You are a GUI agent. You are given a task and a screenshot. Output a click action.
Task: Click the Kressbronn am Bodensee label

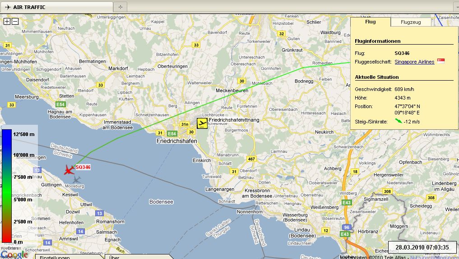coord(257,193)
